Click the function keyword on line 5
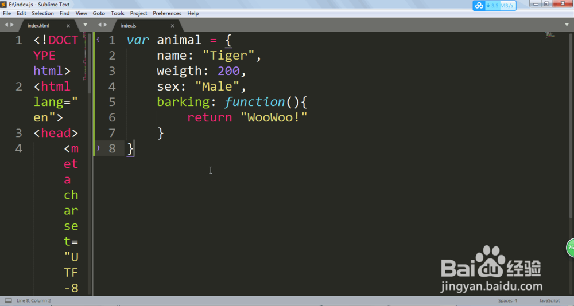The height and width of the screenshot is (306, 574). (254, 102)
